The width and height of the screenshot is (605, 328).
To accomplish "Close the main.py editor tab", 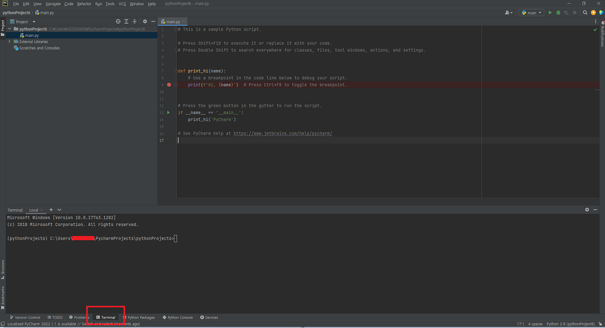I will pyautogui.click(x=183, y=22).
